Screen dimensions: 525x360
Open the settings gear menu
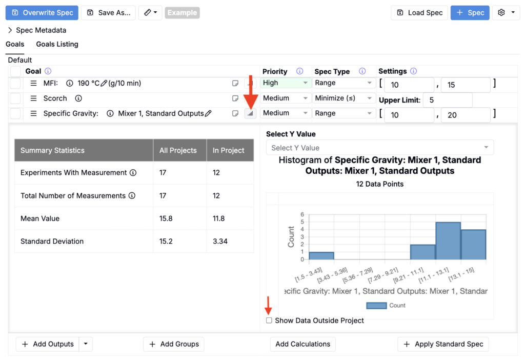pyautogui.click(x=506, y=13)
